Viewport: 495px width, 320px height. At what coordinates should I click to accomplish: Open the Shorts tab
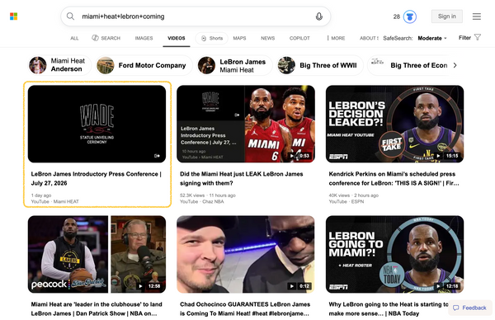click(x=212, y=38)
